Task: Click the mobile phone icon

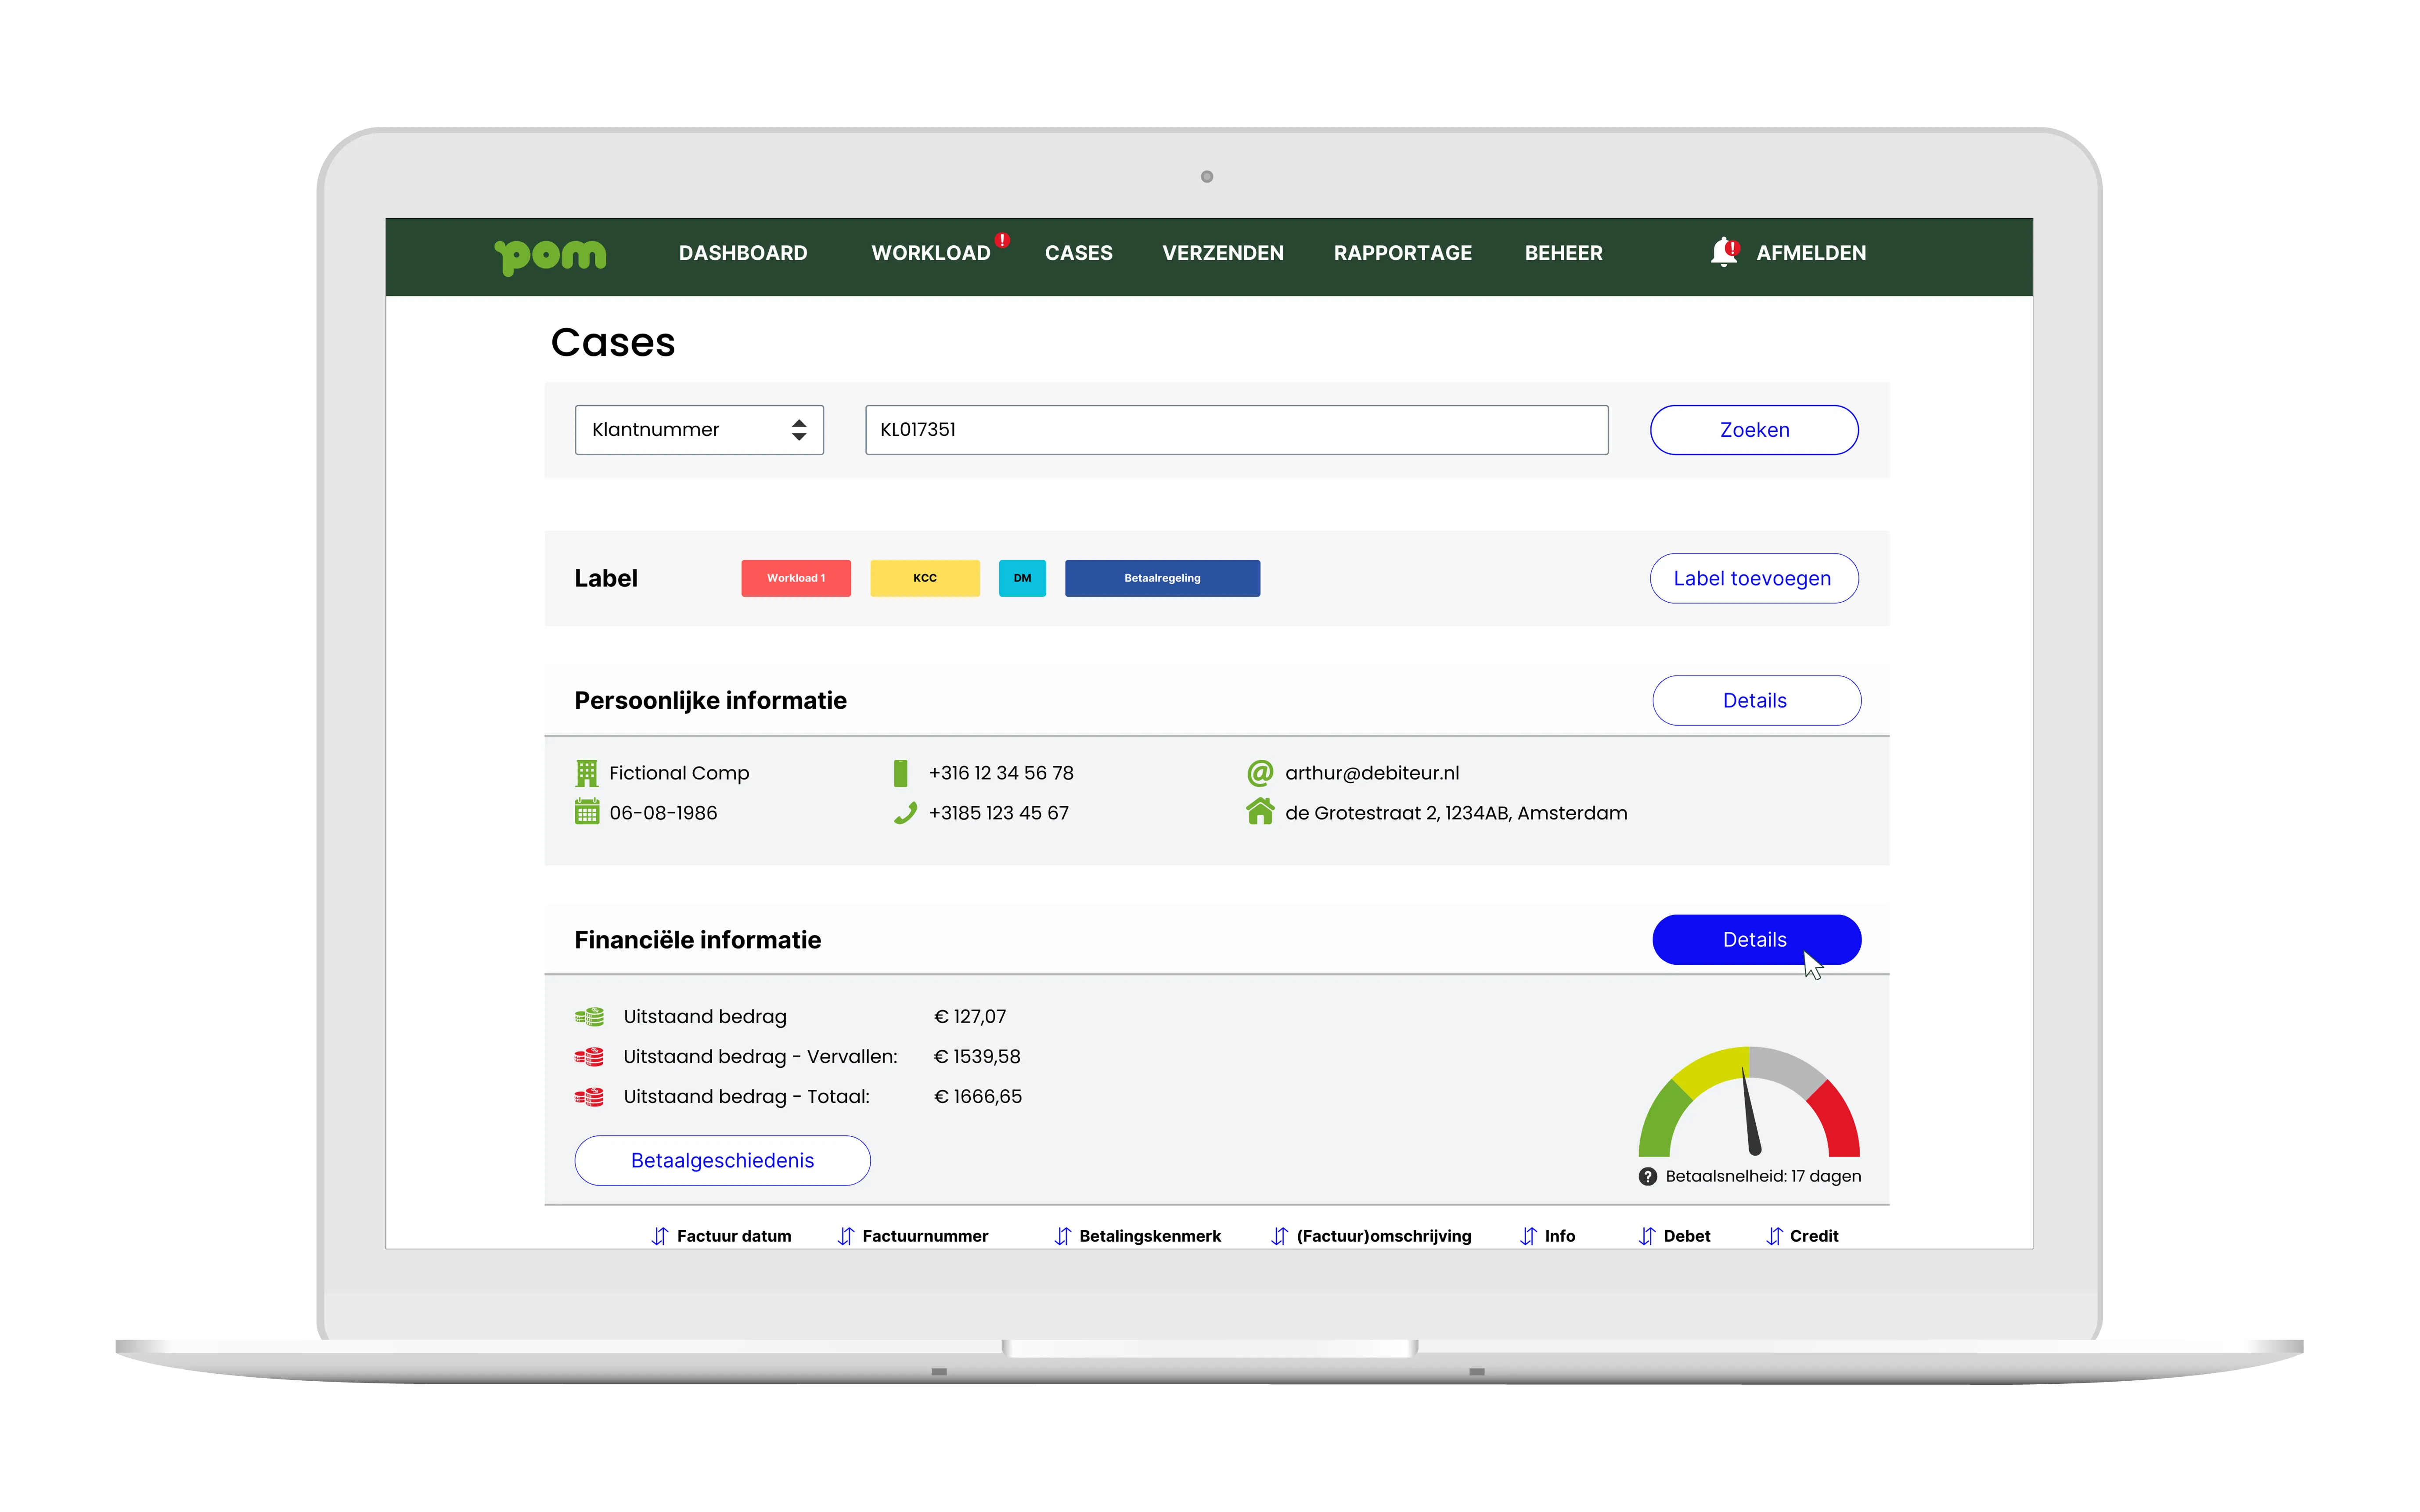Action: pyautogui.click(x=901, y=773)
